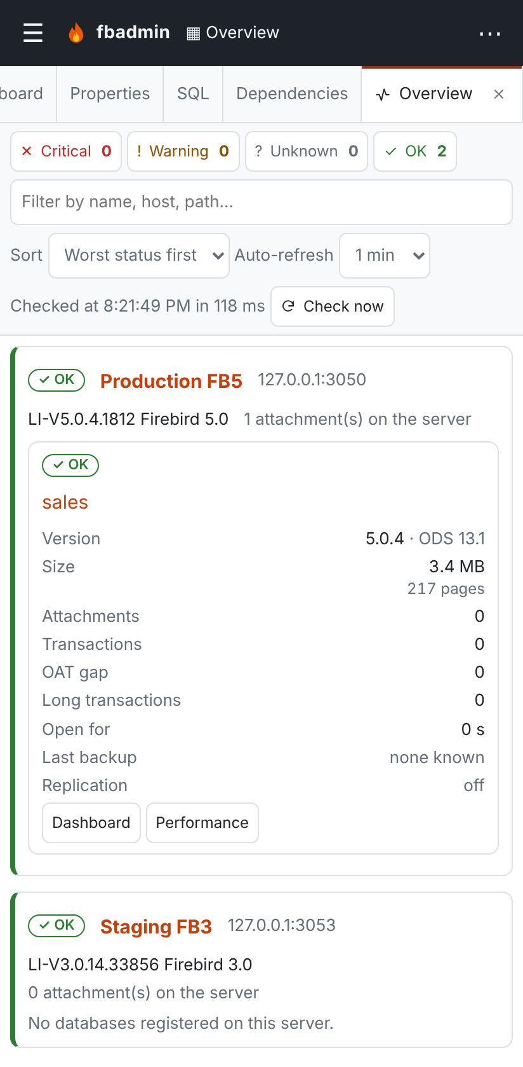Click the Check now button
Image resolution: width=523 pixels, height=1067 pixels.
tap(333, 306)
